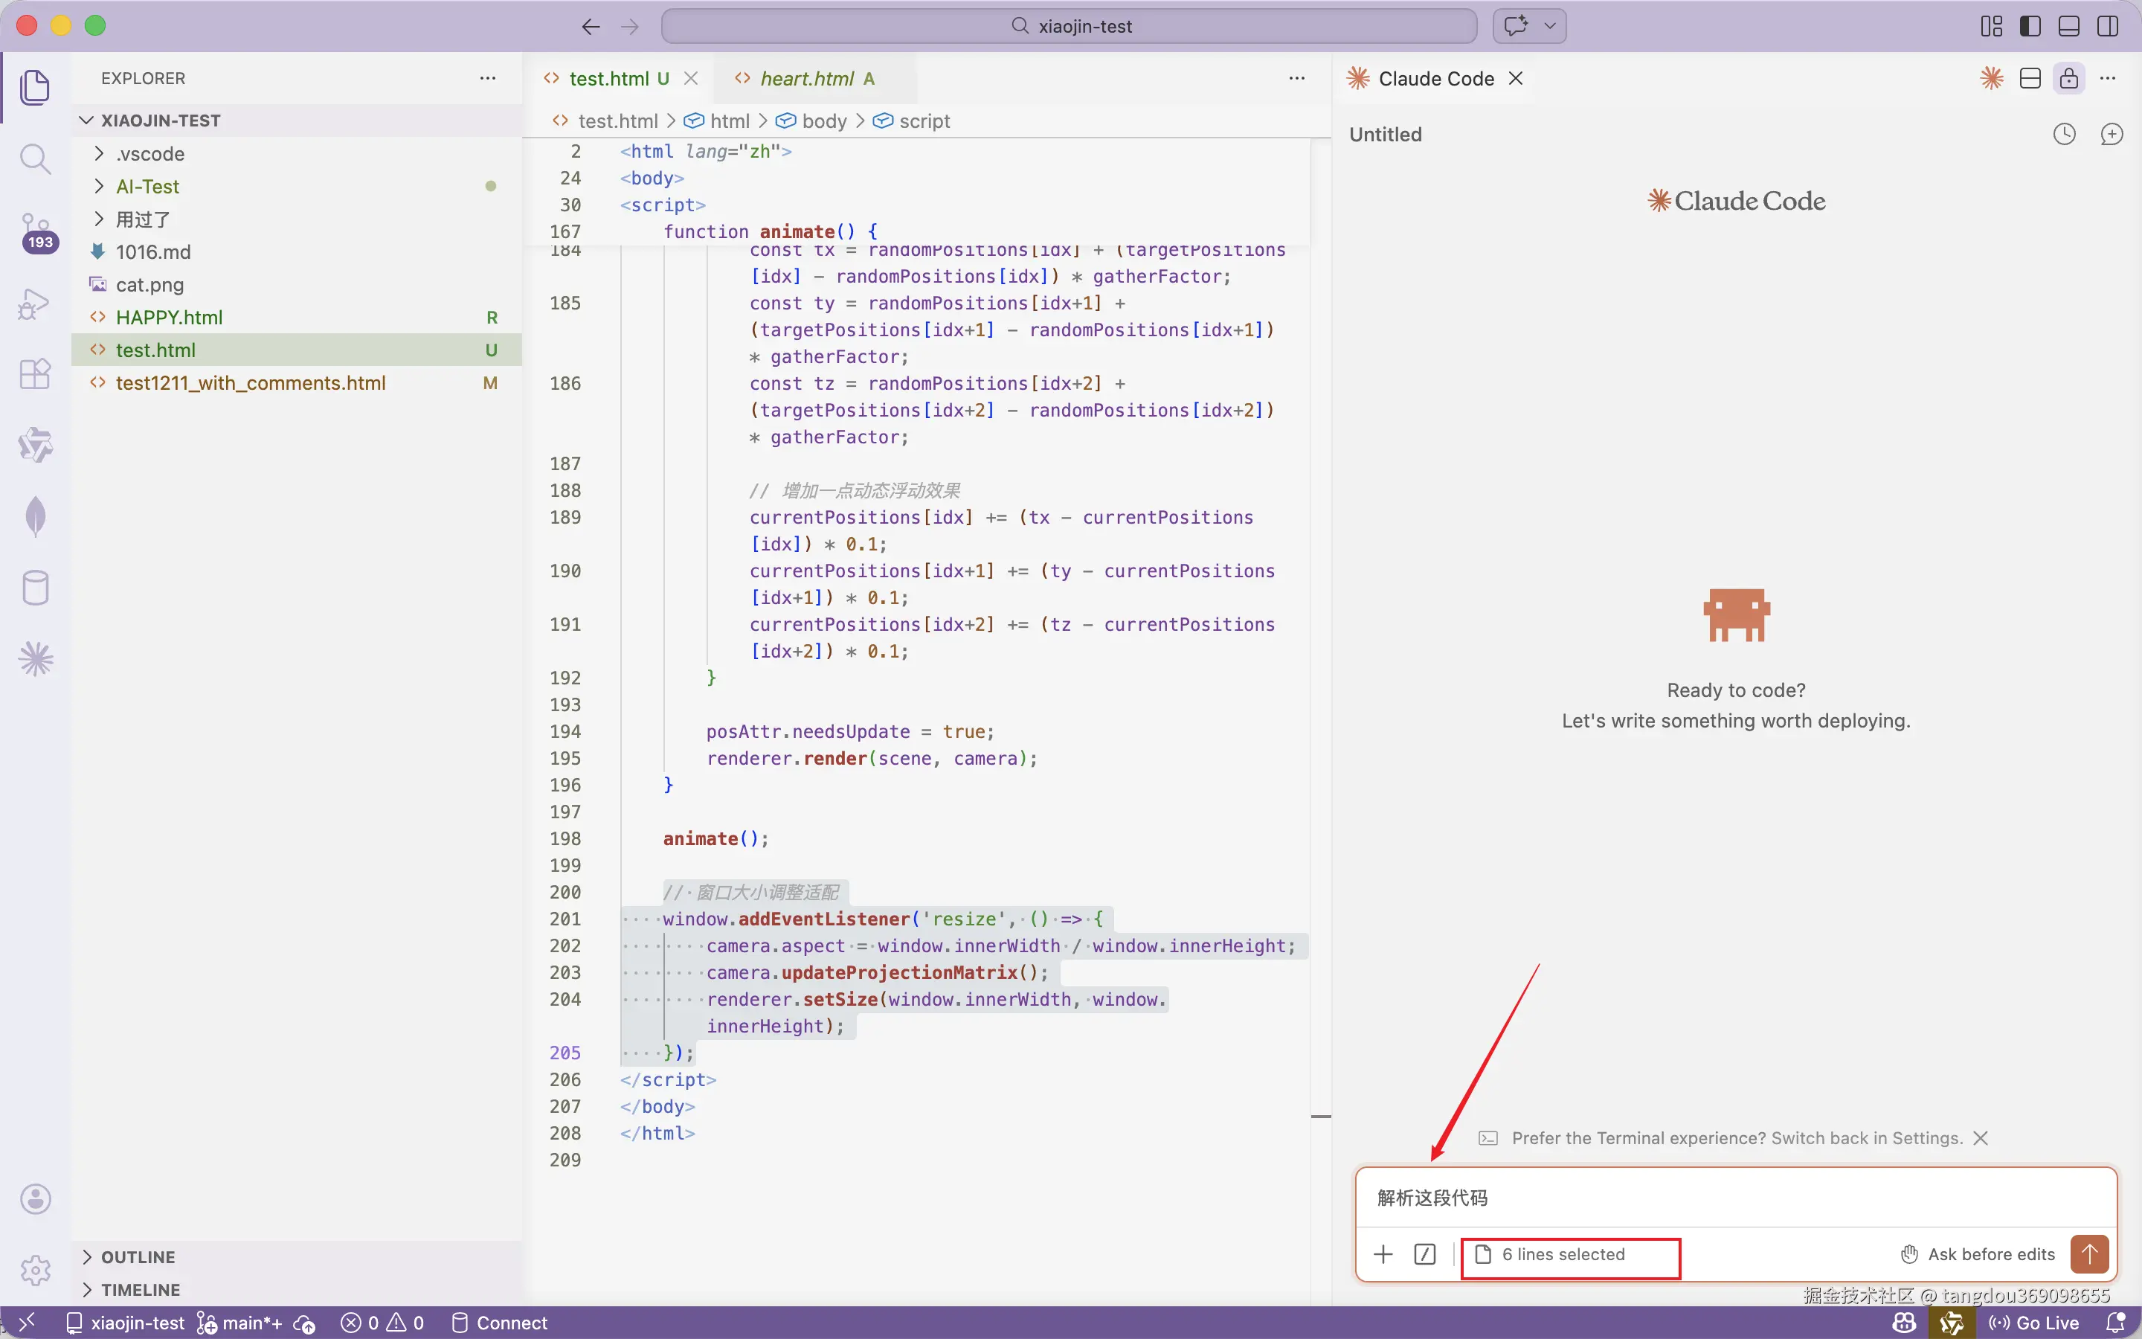
Task: Open past conversations history clock icon
Action: point(2063,135)
